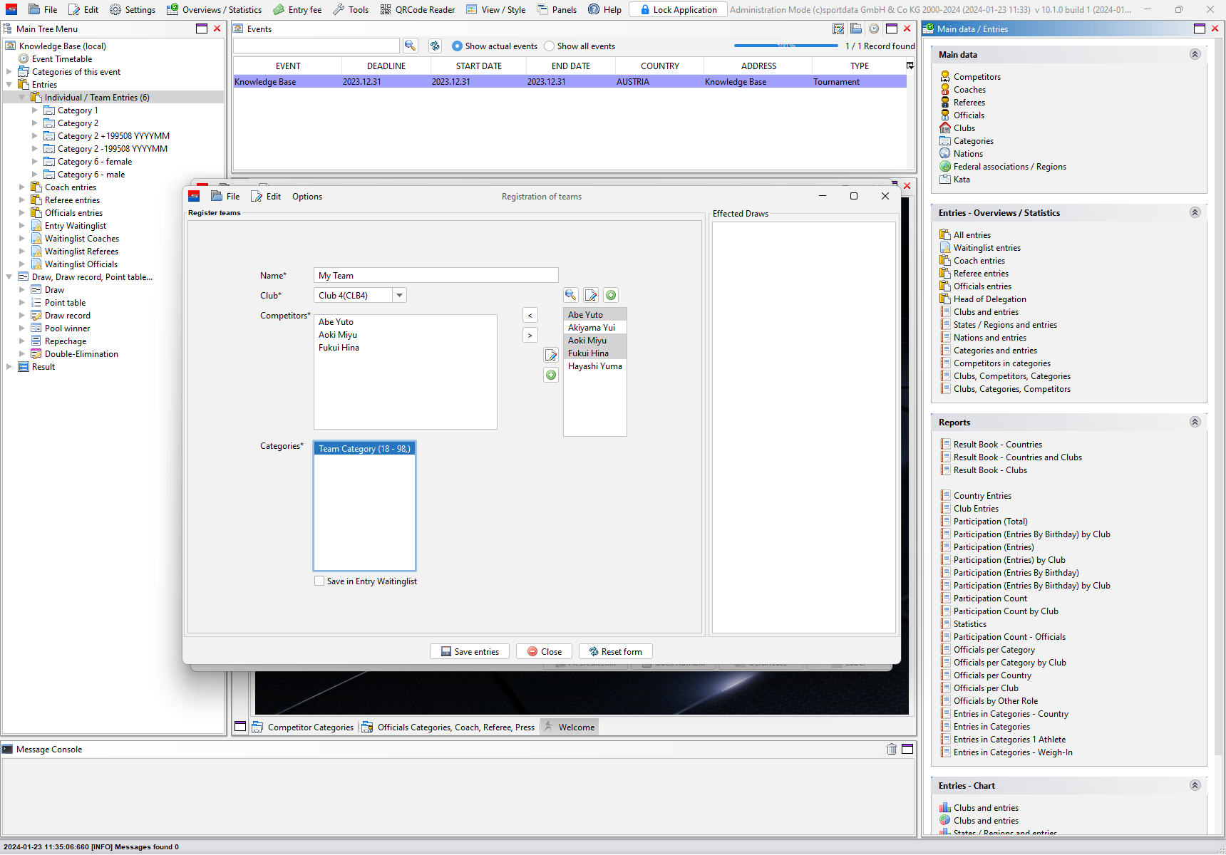Viewport: 1226px width, 855px height.
Task: Click the green add competitor icon beside the list
Action: pos(551,375)
